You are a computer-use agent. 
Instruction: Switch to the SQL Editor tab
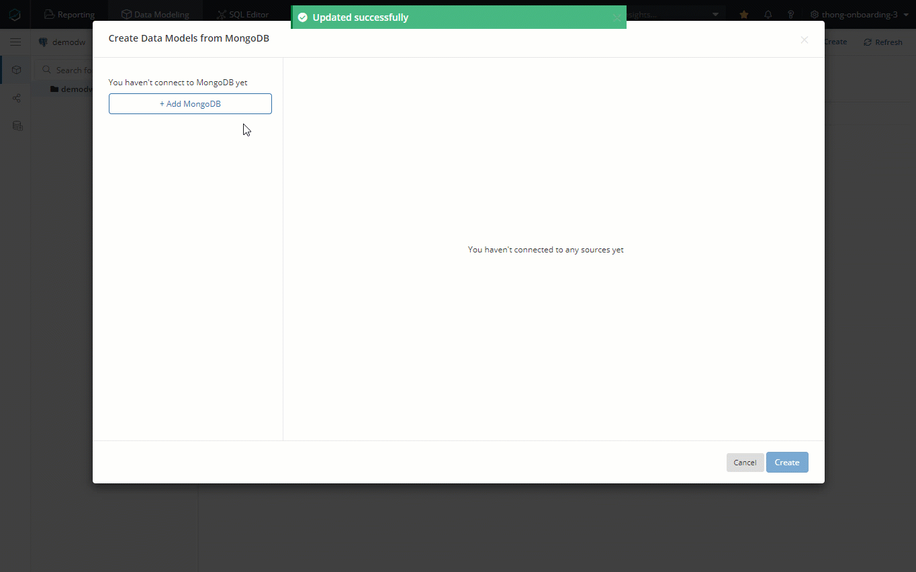(242, 14)
